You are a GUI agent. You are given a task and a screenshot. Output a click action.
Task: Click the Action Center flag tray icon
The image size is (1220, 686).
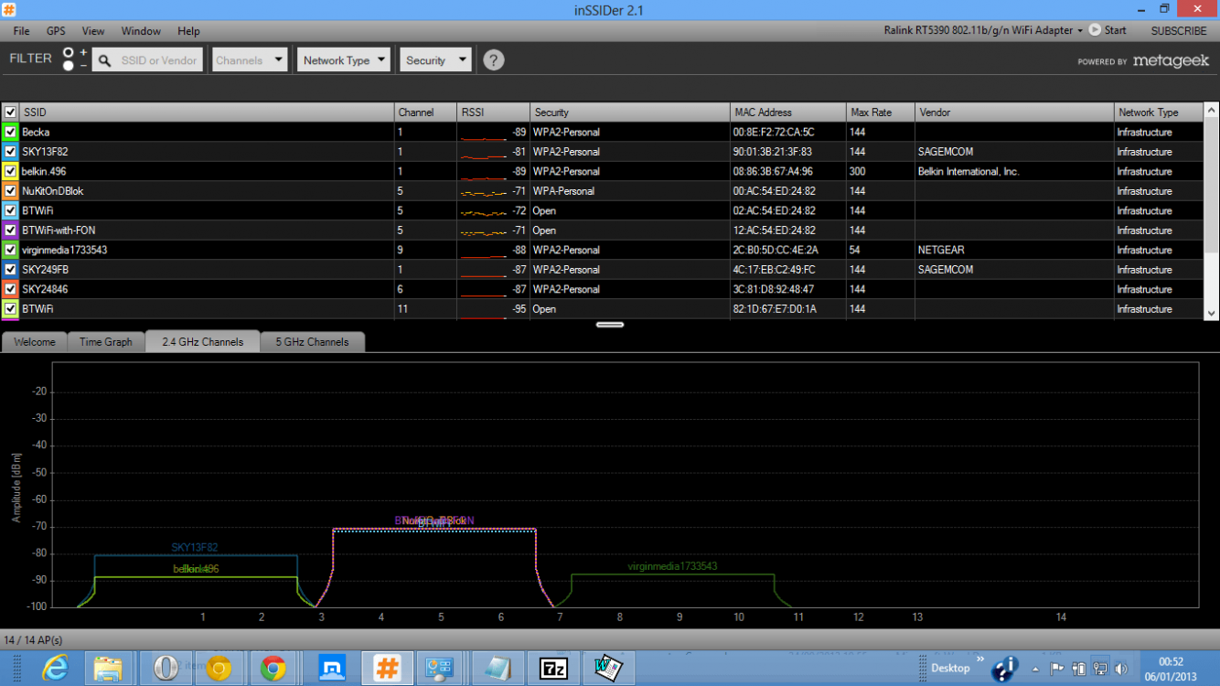[1056, 669]
